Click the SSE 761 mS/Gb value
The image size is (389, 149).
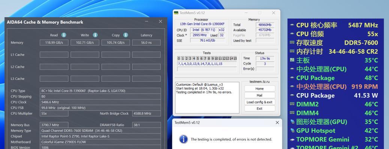[207, 41]
